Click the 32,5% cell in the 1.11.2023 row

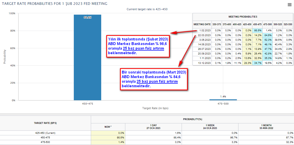pos(257,58)
